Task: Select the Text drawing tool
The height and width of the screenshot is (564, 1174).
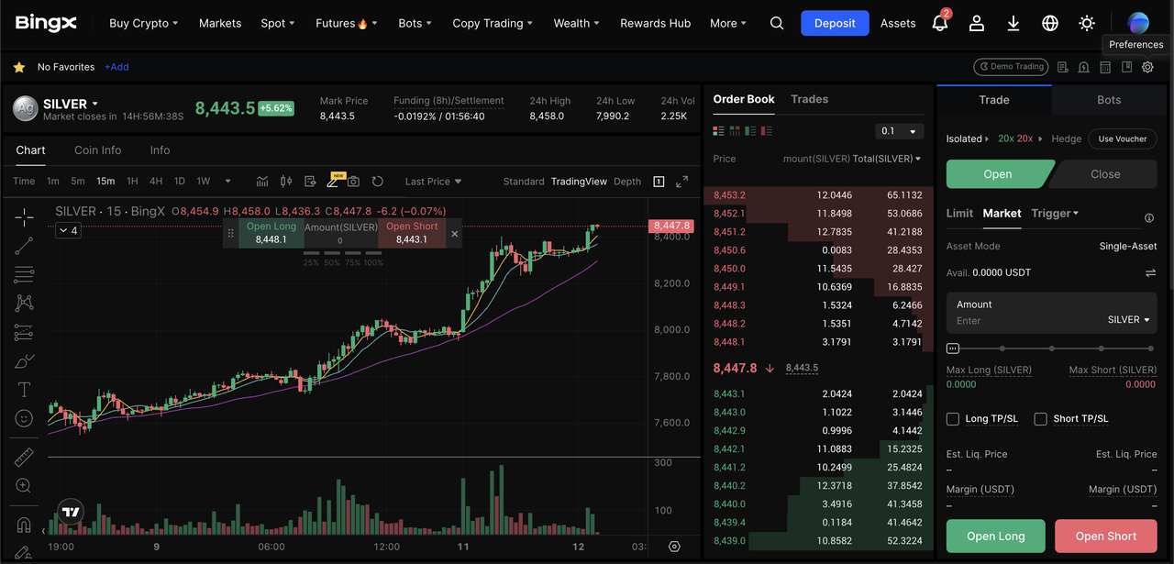Action: point(25,390)
